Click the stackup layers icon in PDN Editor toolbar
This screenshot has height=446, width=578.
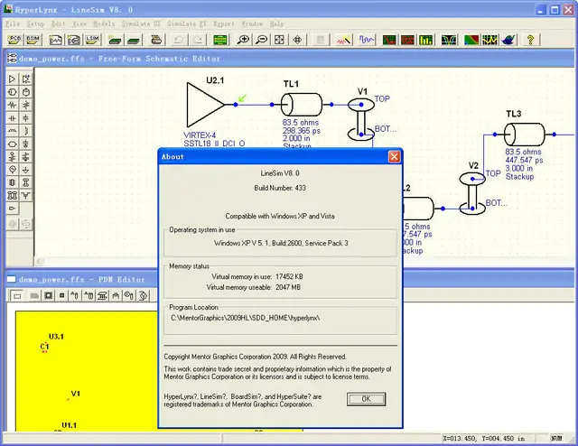pos(102,295)
